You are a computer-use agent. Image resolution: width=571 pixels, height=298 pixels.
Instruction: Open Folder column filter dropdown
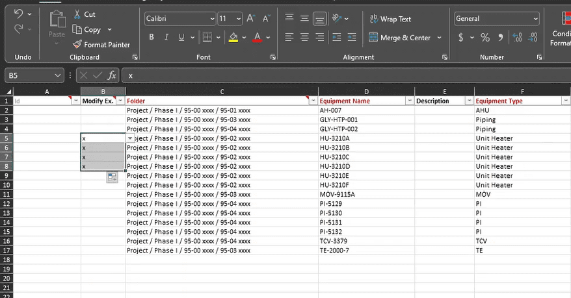pos(313,101)
